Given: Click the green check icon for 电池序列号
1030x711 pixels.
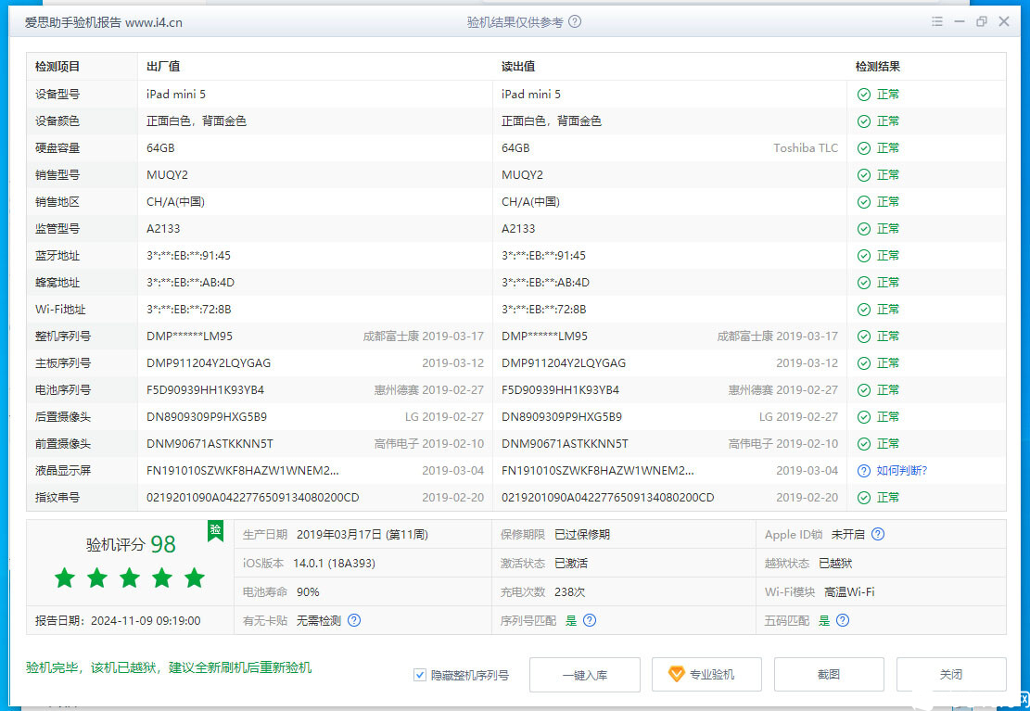Looking at the screenshot, I should [x=864, y=391].
